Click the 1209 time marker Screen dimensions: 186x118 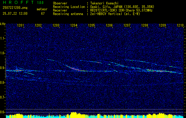(163, 25)
